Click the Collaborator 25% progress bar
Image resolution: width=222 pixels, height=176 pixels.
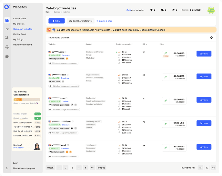27,100
